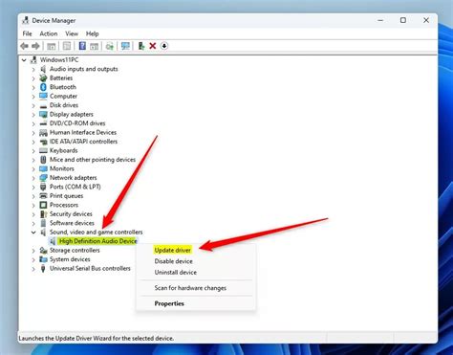
Task: Select the IDE ATA/ATAPI controllers icon
Action: coord(43,142)
